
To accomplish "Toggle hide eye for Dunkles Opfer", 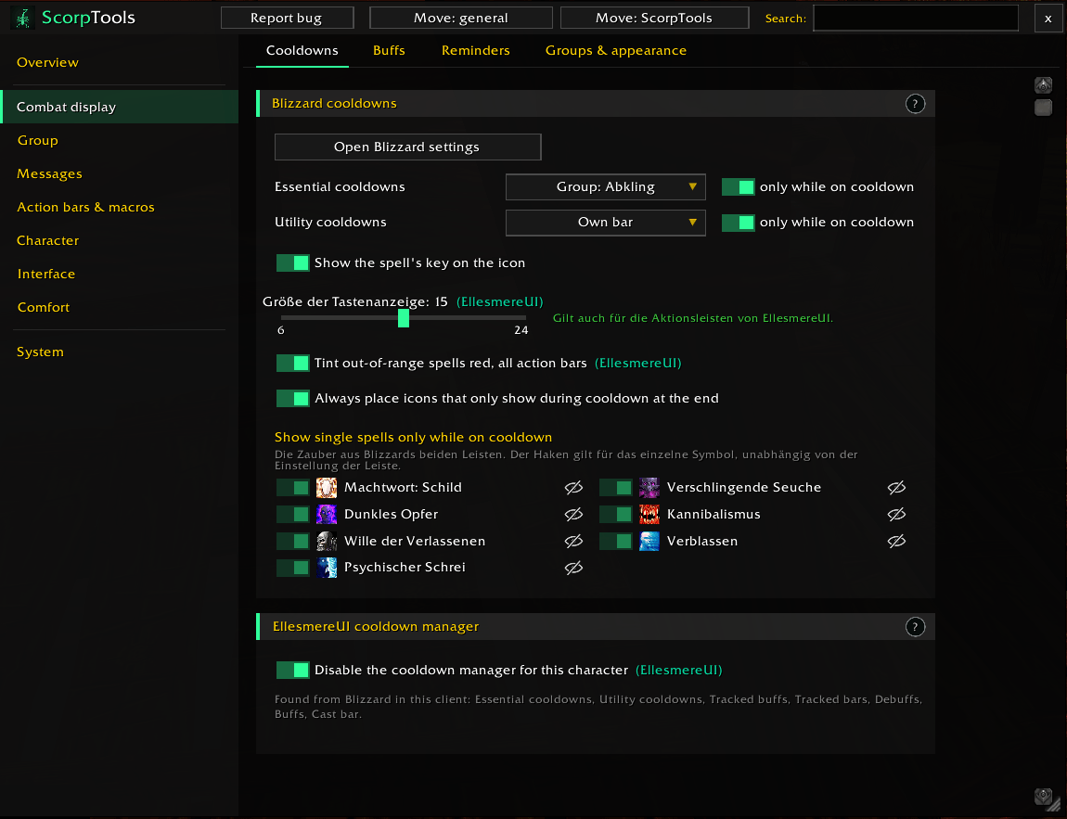I will click(573, 514).
